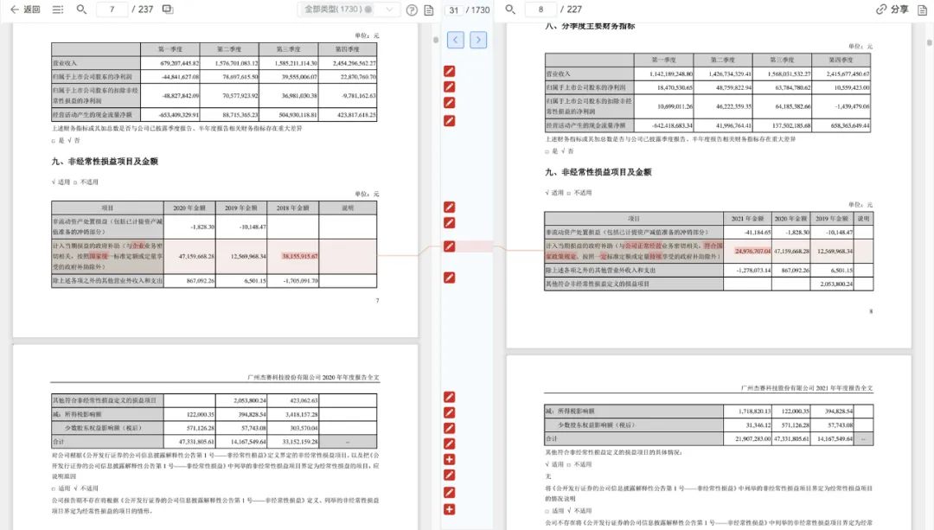Click the last red plus marker at the strip's bottom
This screenshot has width=934, height=530.
(450, 509)
